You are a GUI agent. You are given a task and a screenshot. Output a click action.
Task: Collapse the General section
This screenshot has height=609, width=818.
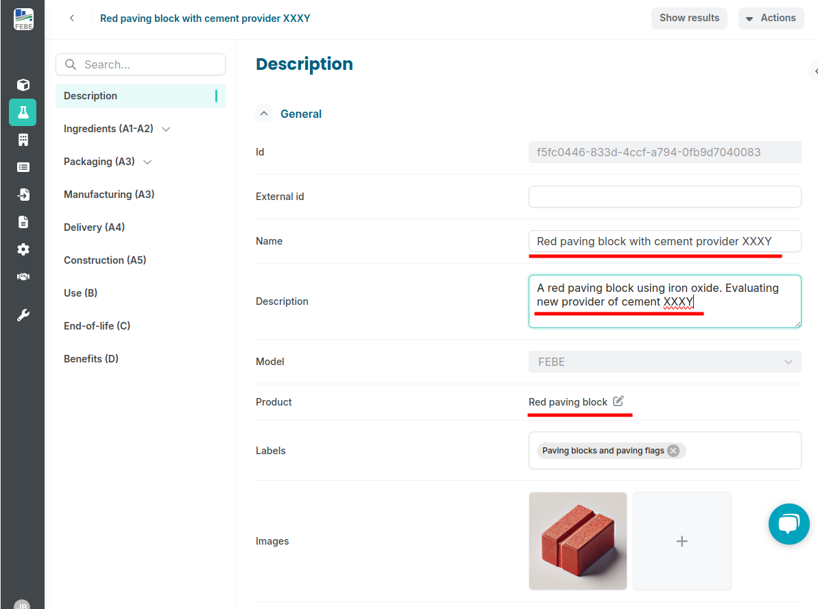pos(264,113)
